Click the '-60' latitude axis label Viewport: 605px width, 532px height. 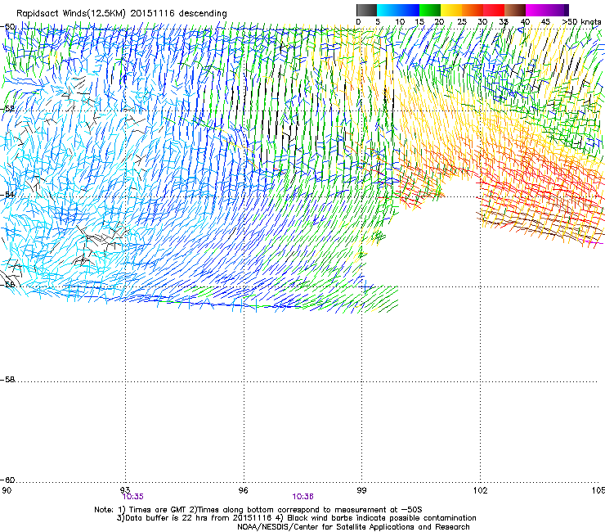click(x=8, y=480)
